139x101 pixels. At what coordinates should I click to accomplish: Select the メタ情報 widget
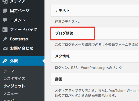pyautogui.click(x=95, y=56)
